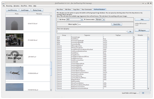The width and height of the screenshot is (154, 99).
Task: Click the Go button
Action: [130, 31]
